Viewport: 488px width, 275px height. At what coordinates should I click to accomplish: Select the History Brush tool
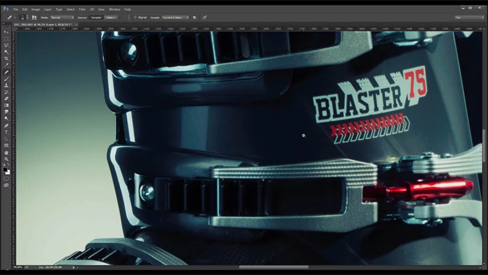click(x=6, y=93)
